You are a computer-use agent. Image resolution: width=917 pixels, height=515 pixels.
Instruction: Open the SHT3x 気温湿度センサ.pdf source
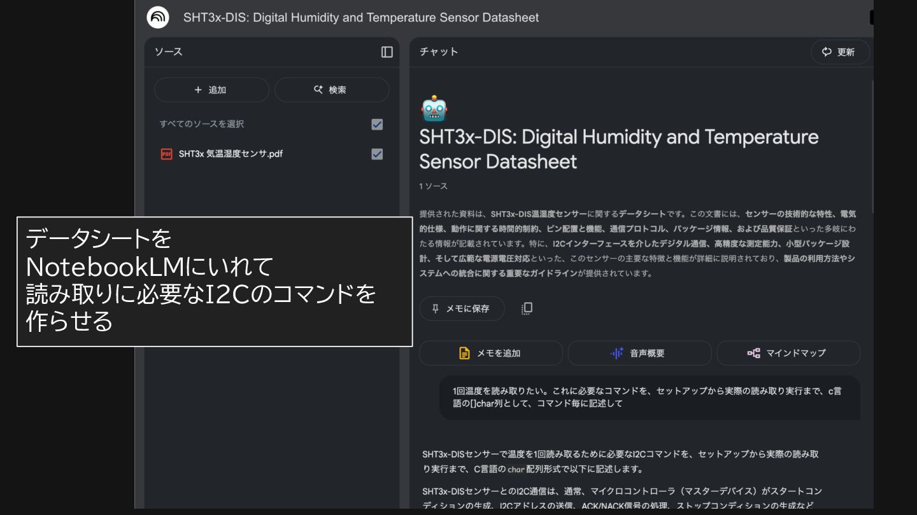231,154
